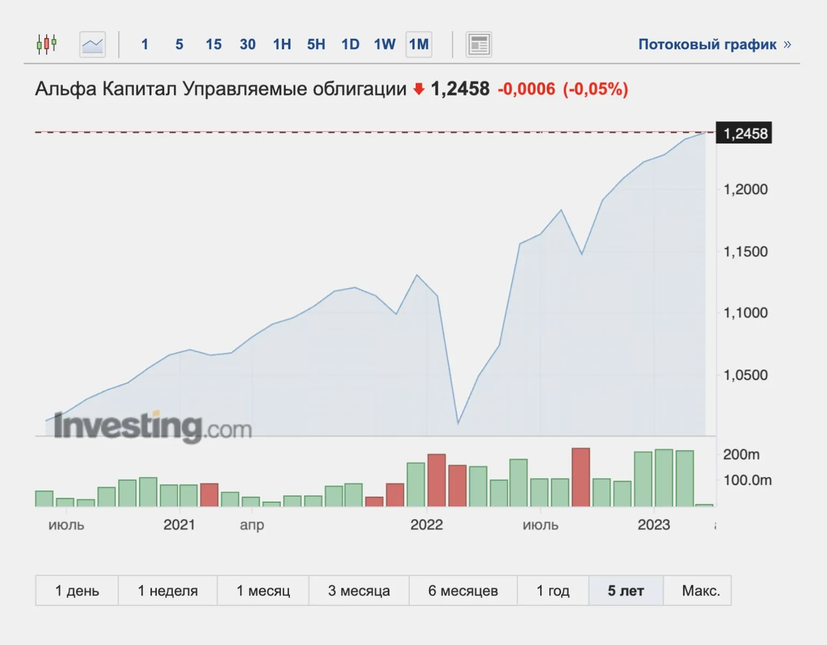The image size is (827, 645).
Task: Expand chart to Макс. range
Action: (700, 591)
